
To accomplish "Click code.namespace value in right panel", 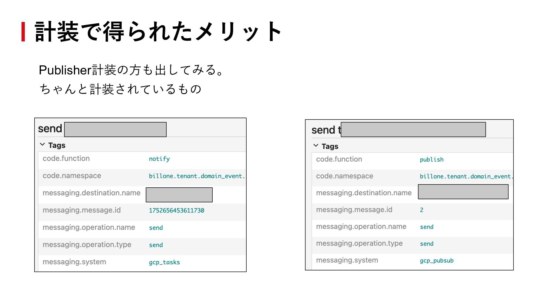I will click(x=466, y=177).
